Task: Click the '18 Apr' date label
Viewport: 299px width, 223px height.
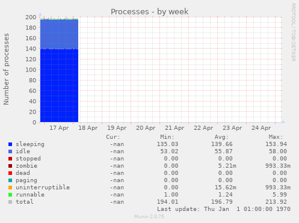Action: pyautogui.click(x=88, y=128)
